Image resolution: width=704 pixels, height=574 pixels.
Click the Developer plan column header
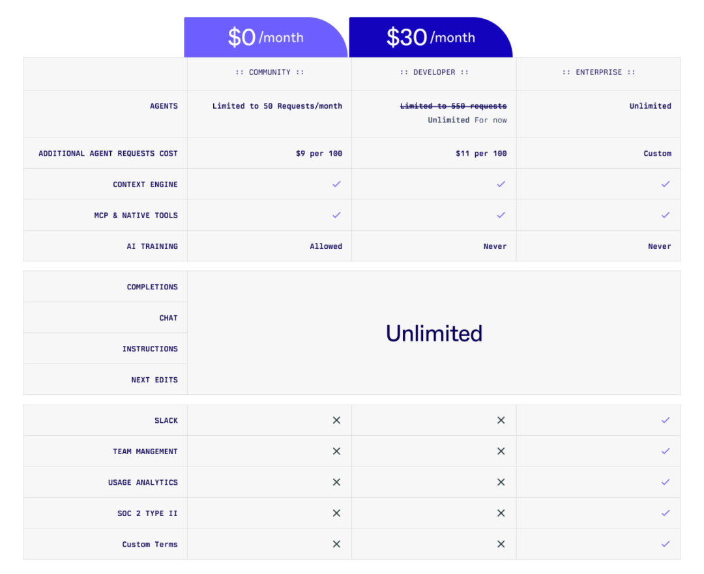point(434,72)
